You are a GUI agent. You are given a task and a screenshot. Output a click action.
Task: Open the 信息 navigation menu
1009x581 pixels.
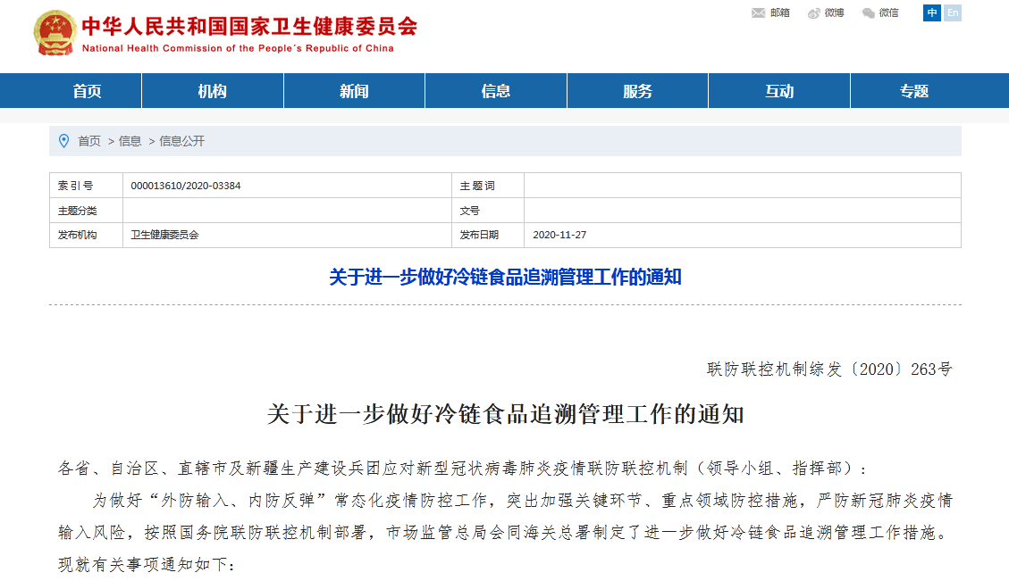tap(495, 91)
